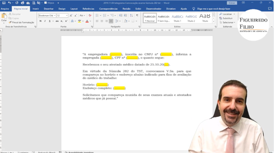Switch to the Inserir ribbon tab
274x153 pixels.
(x=36, y=9)
